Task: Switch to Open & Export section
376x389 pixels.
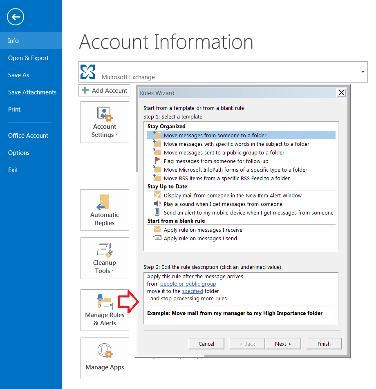Action: tap(28, 58)
